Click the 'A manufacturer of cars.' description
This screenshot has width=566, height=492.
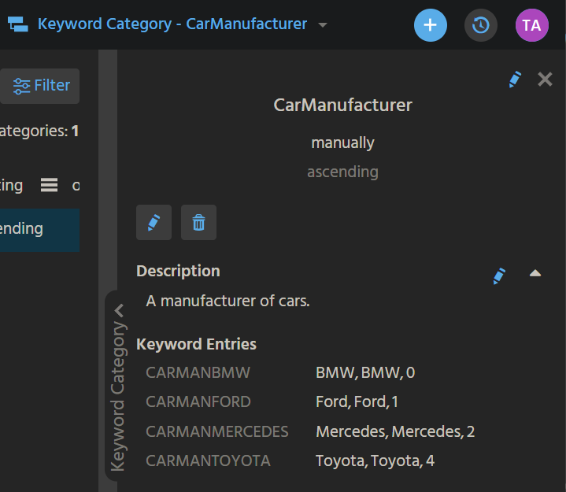point(228,301)
